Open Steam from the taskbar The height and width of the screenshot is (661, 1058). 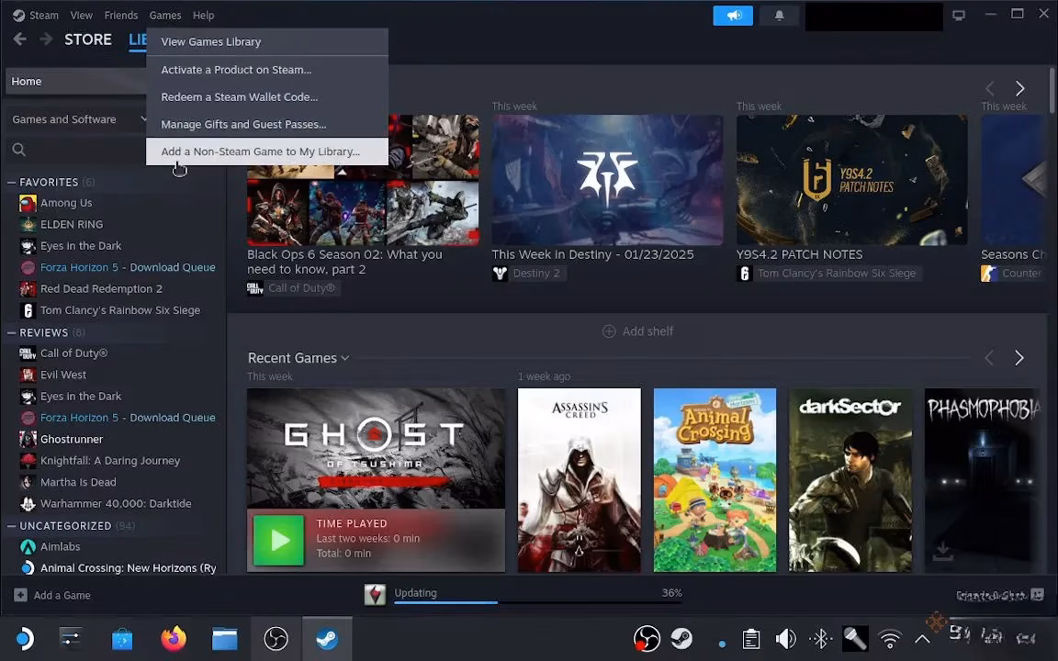point(327,638)
